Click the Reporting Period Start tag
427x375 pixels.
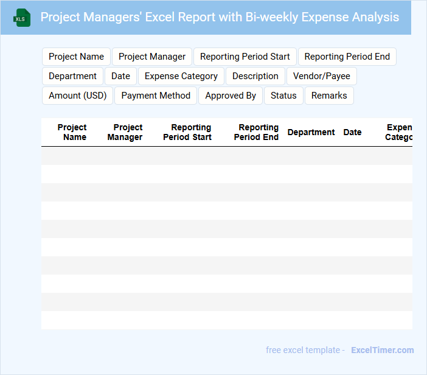click(x=245, y=57)
